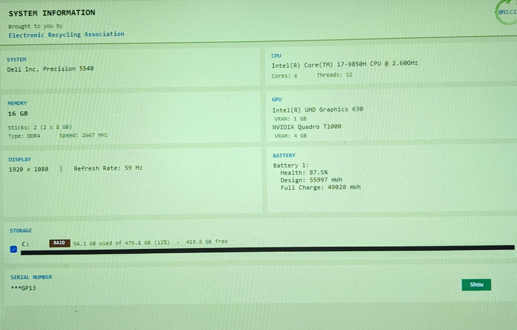Click 'NVIDIA Quadro T1000' GPU entry
Viewport: 517px width, 330px height.
(x=306, y=127)
